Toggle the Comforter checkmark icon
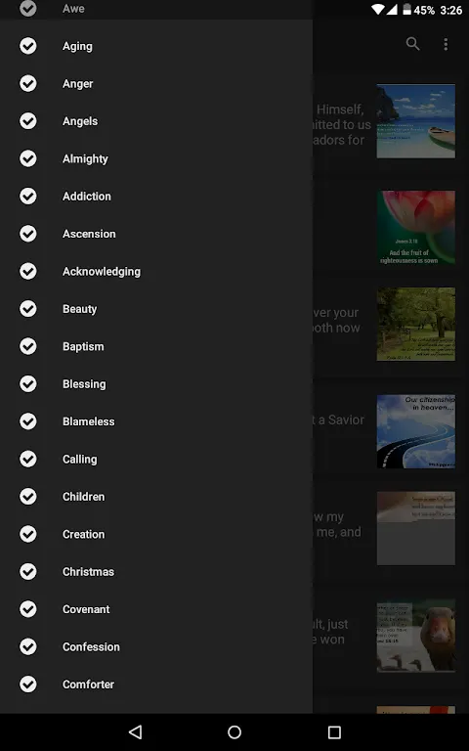 click(x=28, y=684)
